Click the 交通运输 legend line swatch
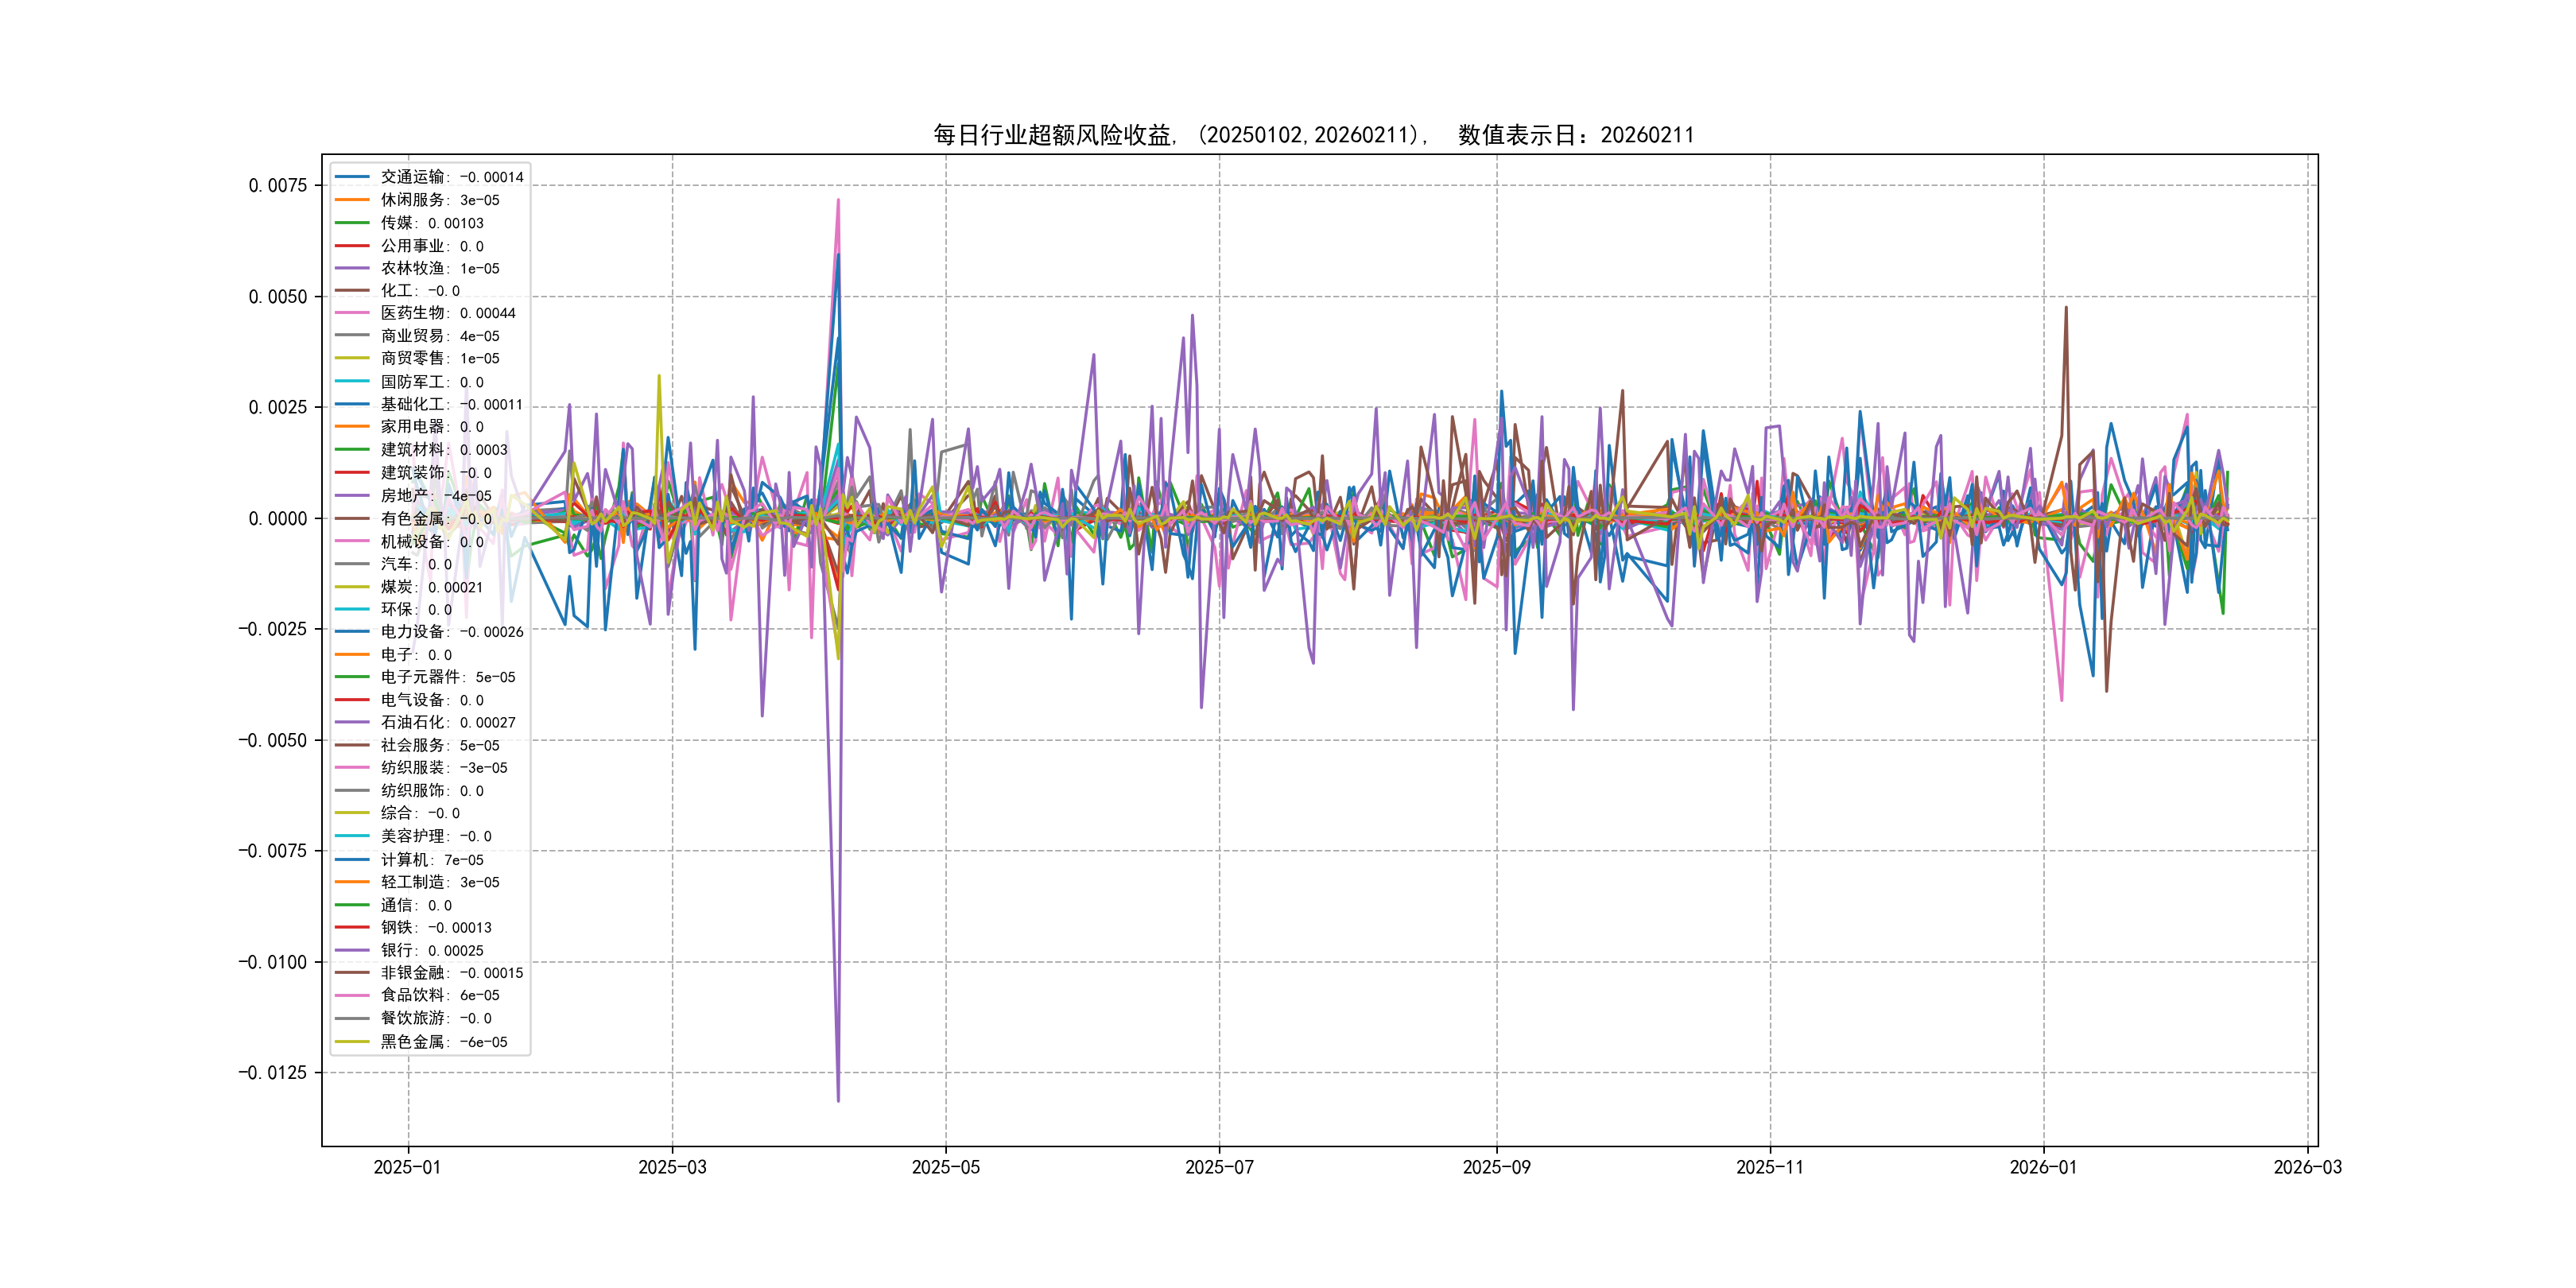This screenshot has width=2576, height=1288. point(352,177)
